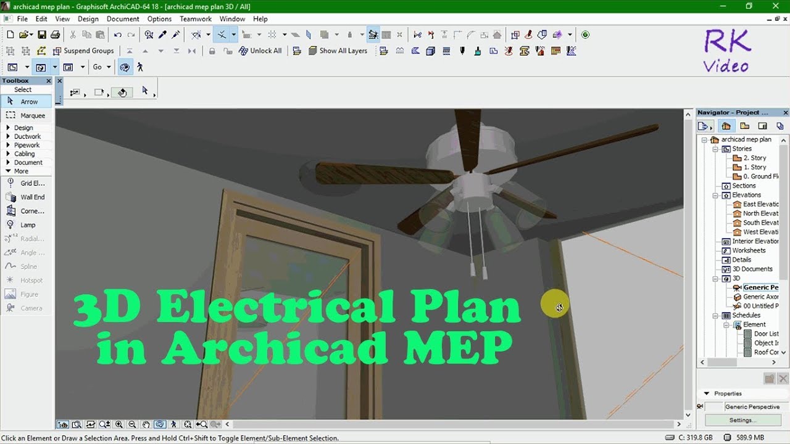The image size is (790, 444).
Task: Click the green circular button in toolbar
Action: click(585, 35)
